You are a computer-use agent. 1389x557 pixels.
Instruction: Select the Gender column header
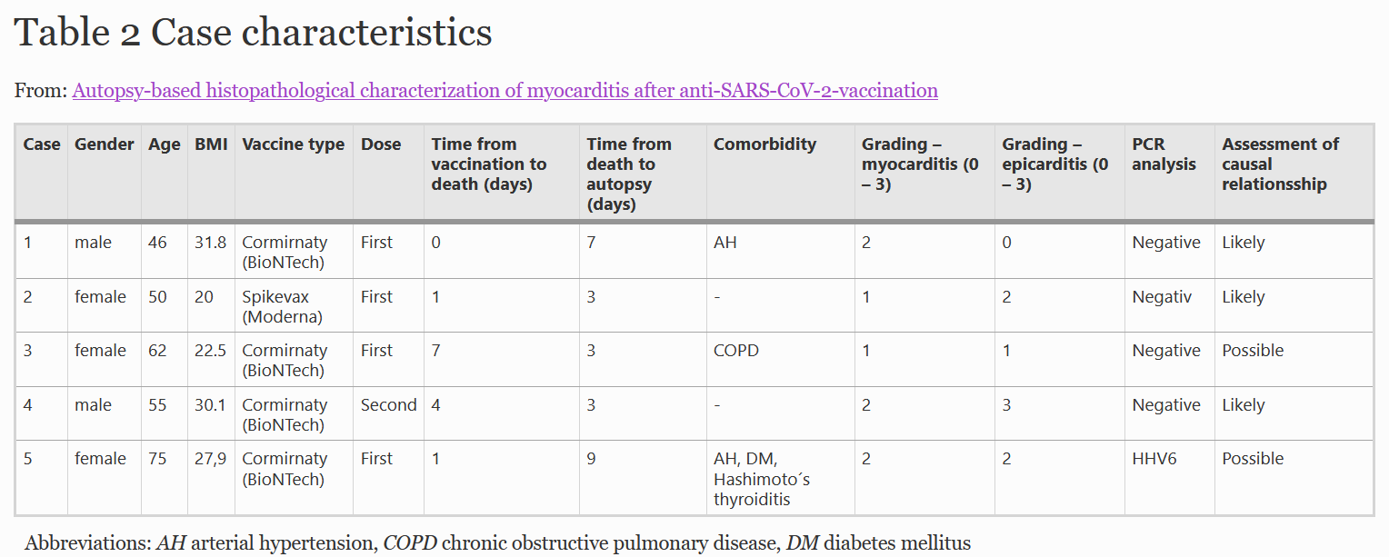pyautogui.click(x=105, y=144)
